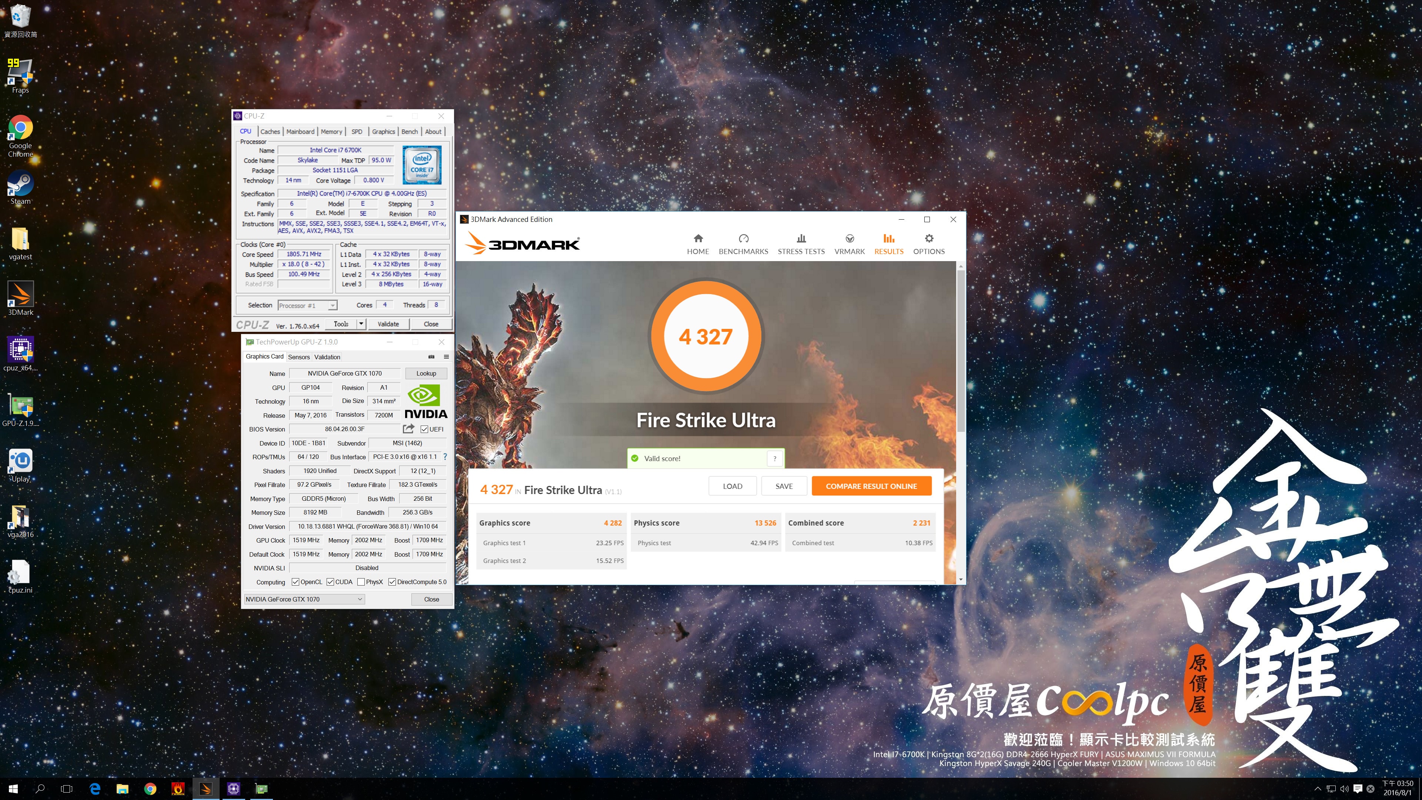Viewport: 1422px width, 800px height.
Task: Click Lookup button in GPU-Z
Action: click(425, 373)
